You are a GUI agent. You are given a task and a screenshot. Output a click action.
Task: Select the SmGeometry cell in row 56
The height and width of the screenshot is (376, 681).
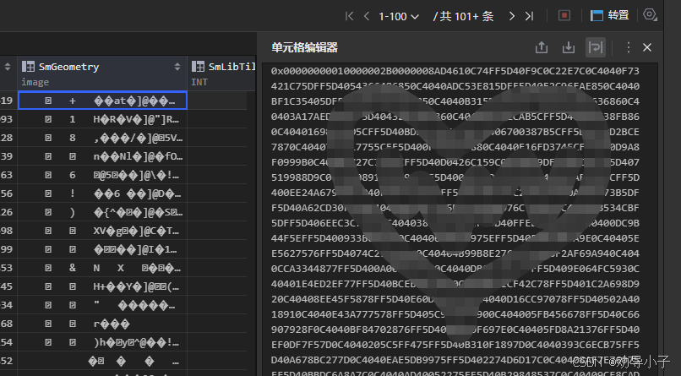point(102,193)
